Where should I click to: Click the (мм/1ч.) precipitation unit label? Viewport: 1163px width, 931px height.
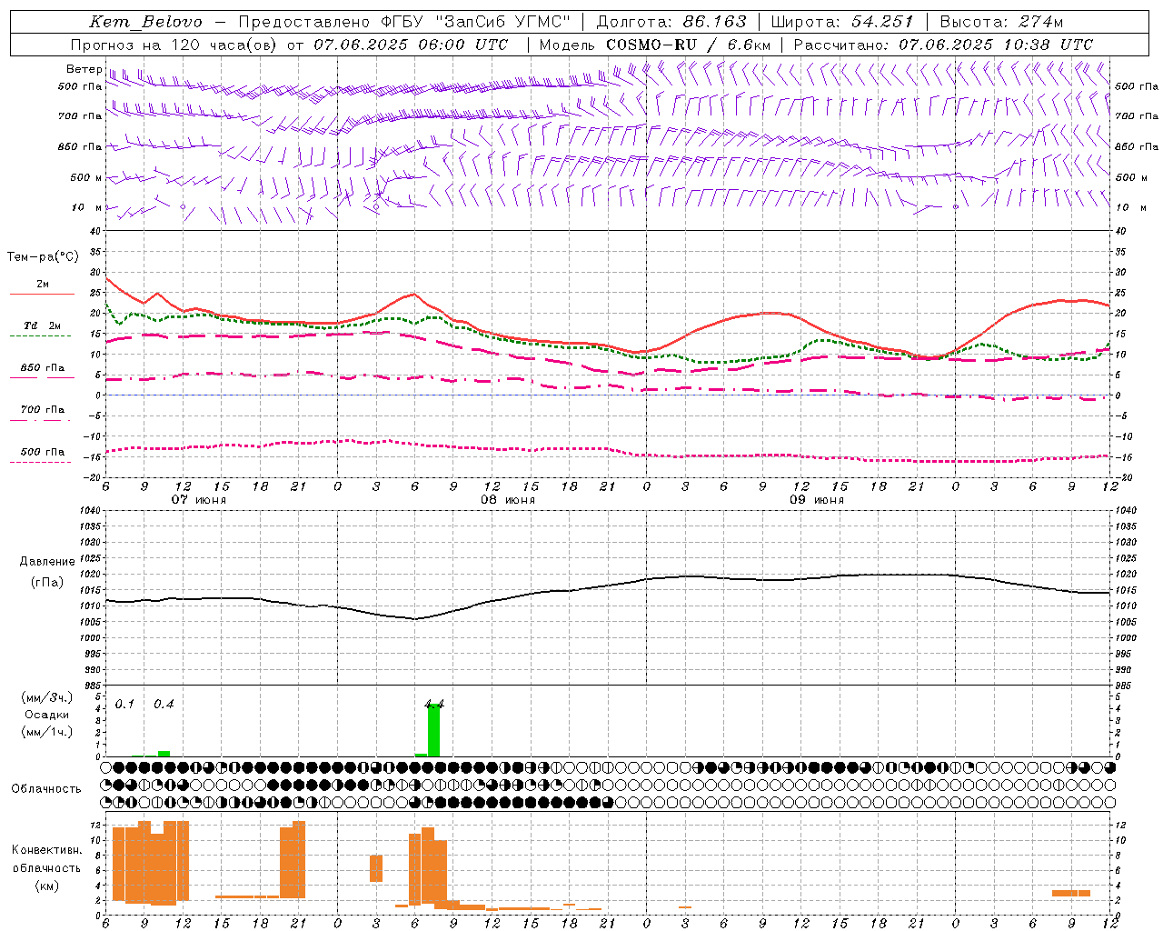[47, 732]
